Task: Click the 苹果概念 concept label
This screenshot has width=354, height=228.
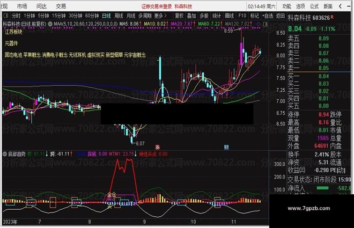Action: tap(32, 55)
